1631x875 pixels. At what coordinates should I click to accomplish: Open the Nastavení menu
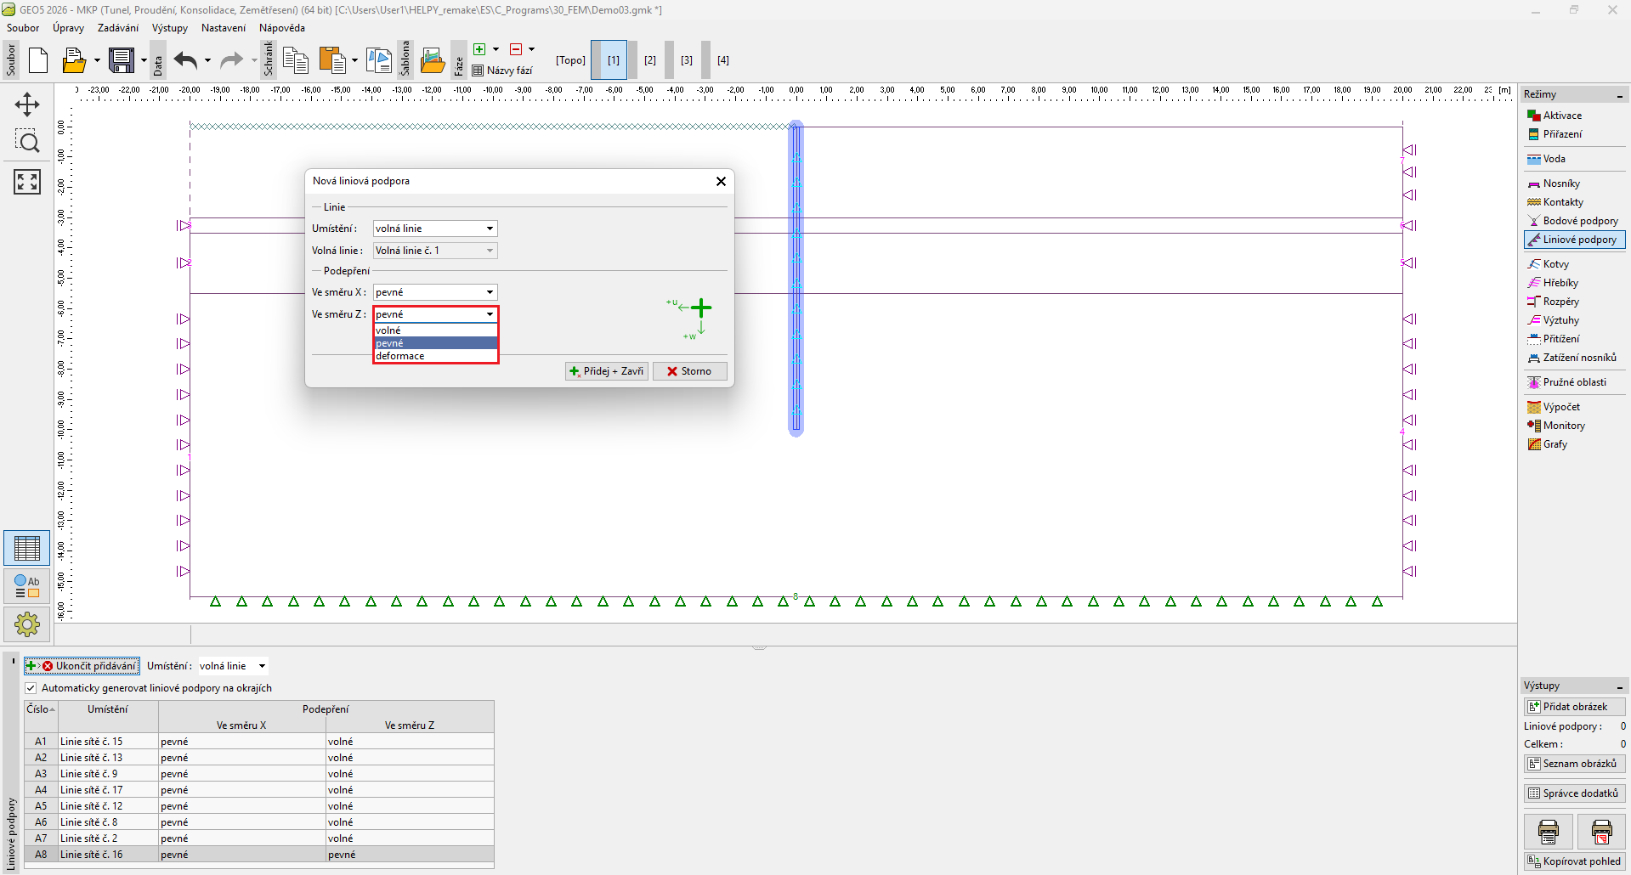coord(223,28)
